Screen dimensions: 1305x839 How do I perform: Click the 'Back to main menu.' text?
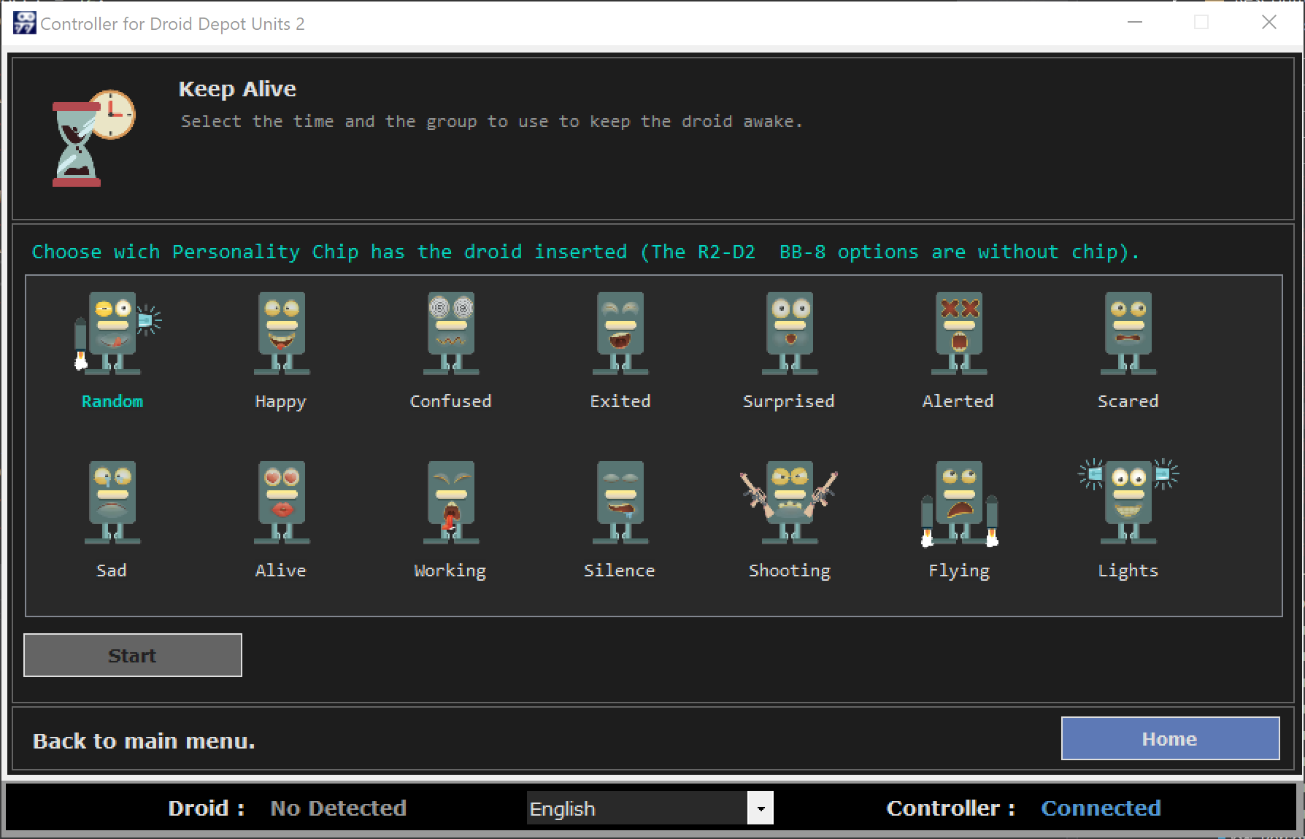[145, 741]
